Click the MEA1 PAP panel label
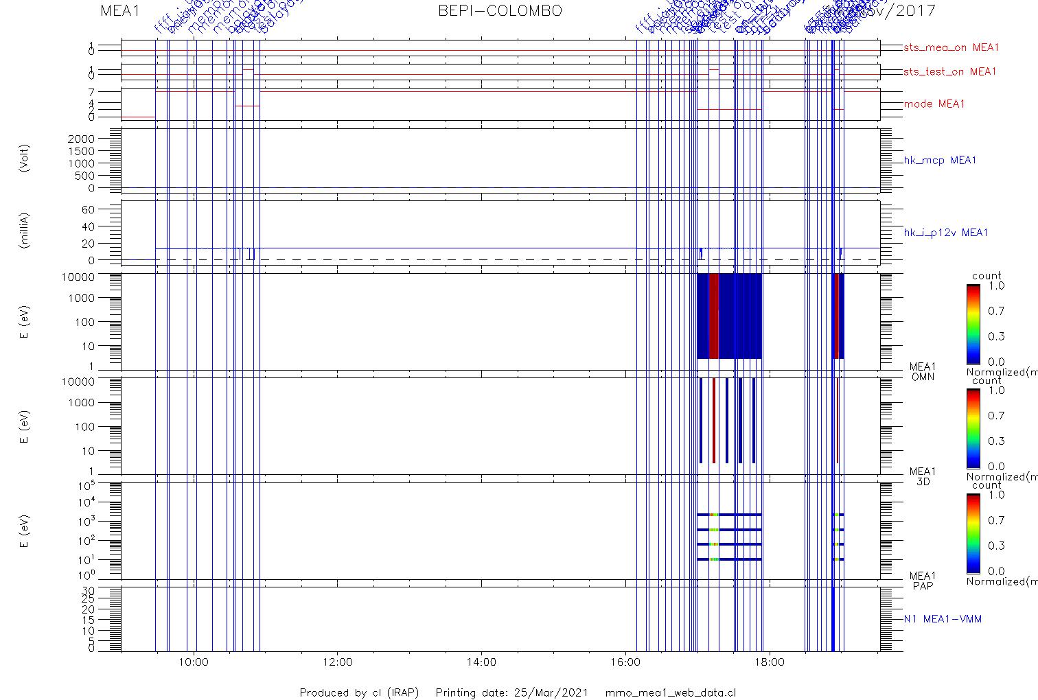The image size is (1038, 700). coord(923,581)
